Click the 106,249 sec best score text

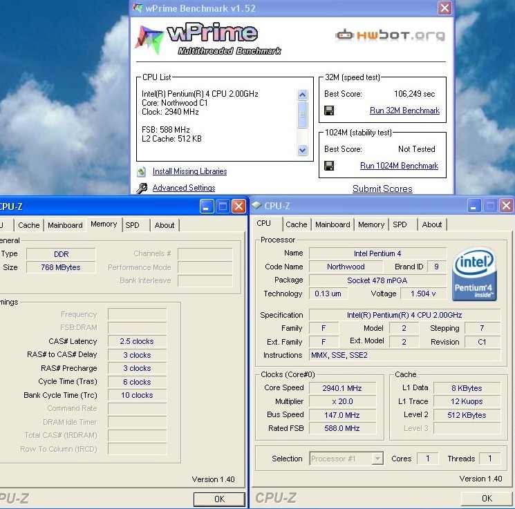tap(415, 94)
